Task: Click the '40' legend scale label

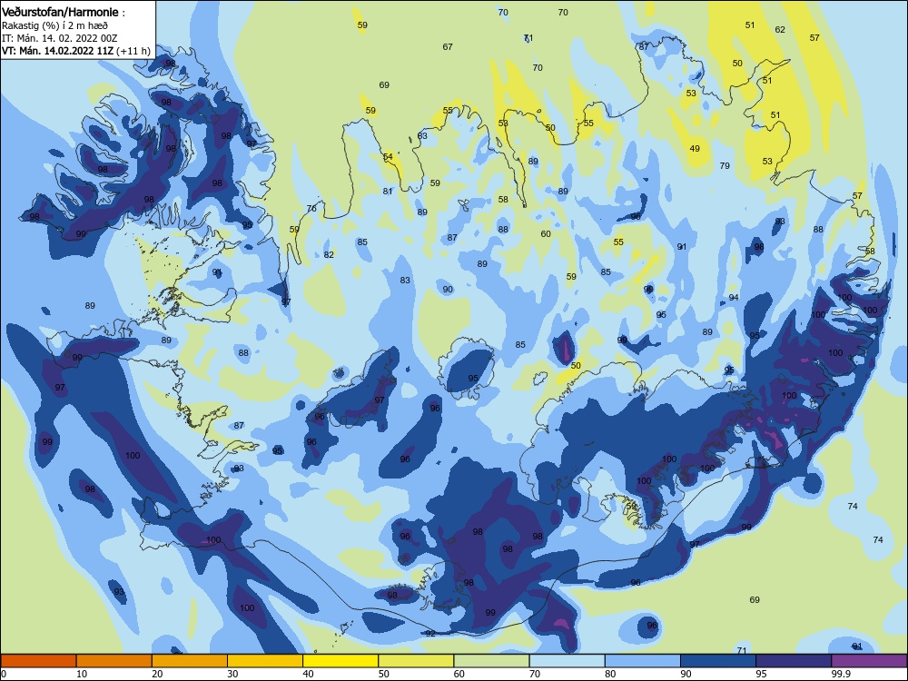Action: click(308, 674)
